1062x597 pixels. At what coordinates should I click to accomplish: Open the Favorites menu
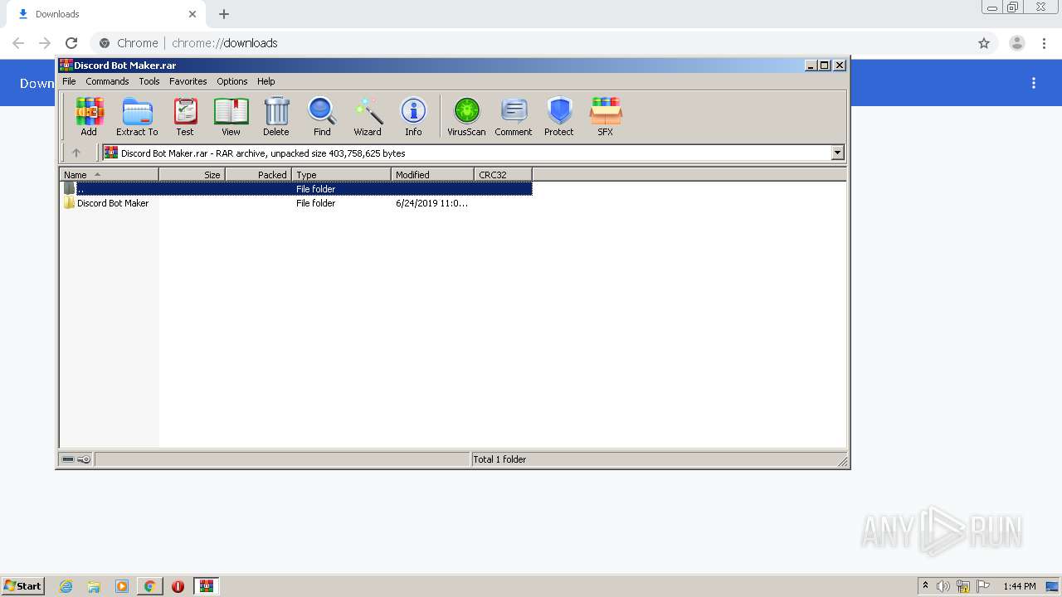coord(188,81)
